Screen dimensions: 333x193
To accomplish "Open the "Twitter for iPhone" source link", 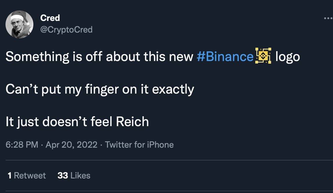I will (x=139, y=145).
